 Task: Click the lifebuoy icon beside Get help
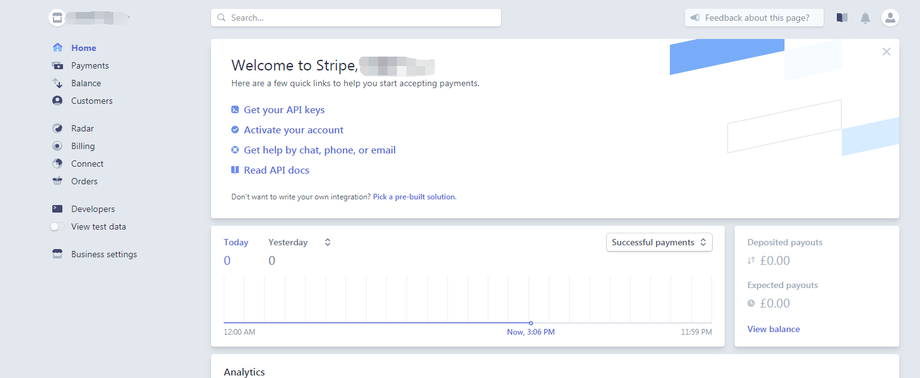coord(235,150)
